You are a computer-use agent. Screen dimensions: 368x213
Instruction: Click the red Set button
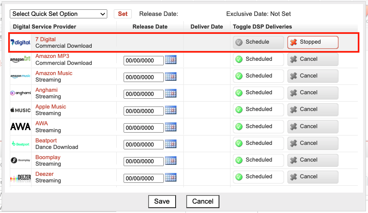pyautogui.click(x=123, y=14)
